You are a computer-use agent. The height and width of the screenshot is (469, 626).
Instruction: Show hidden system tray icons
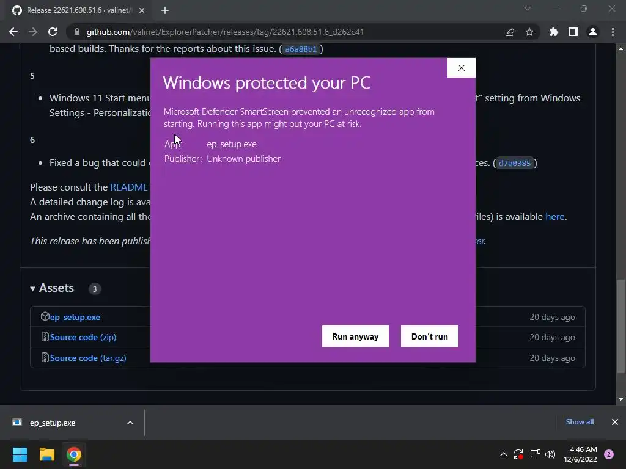click(x=504, y=454)
